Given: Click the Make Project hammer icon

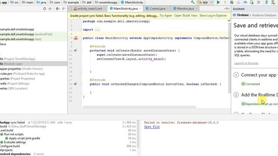Looking at the screenshot, I should point(193,2).
